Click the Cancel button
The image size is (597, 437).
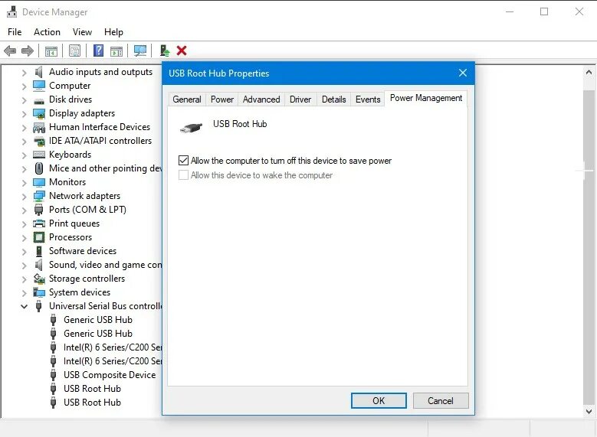(x=441, y=400)
